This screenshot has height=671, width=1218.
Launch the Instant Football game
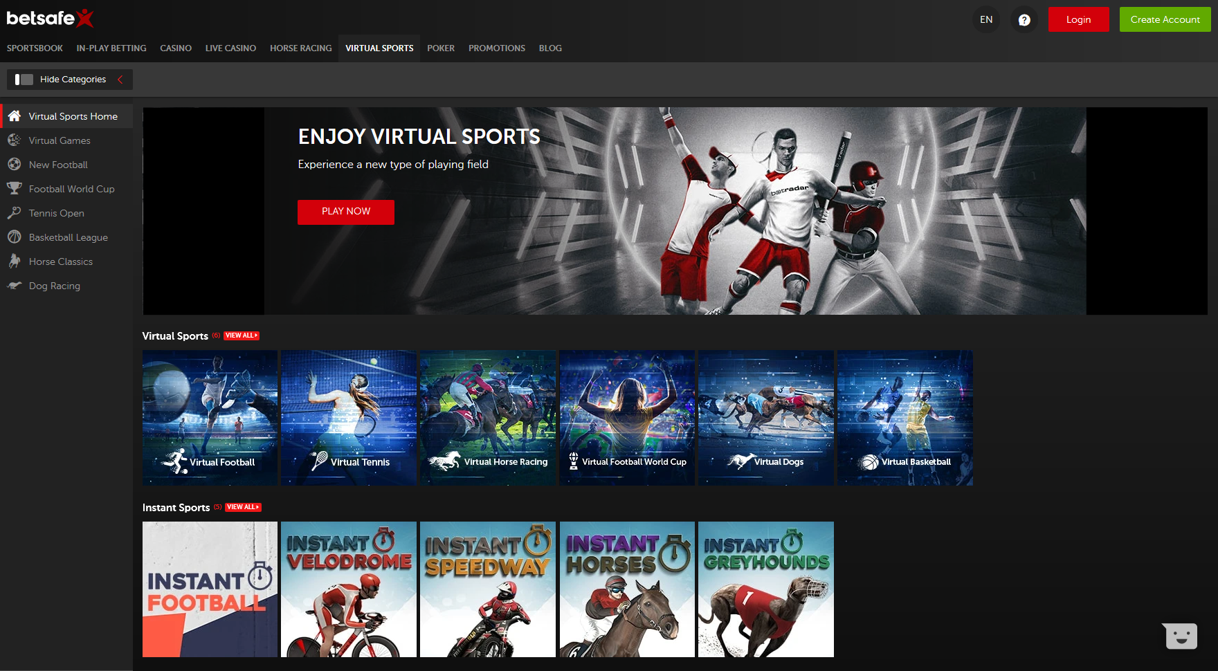(210, 589)
